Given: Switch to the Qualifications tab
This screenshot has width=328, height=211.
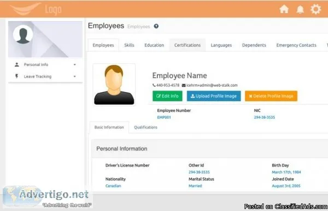Looking at the screenshot, I should pyautogui.click(x=145, y=128).
